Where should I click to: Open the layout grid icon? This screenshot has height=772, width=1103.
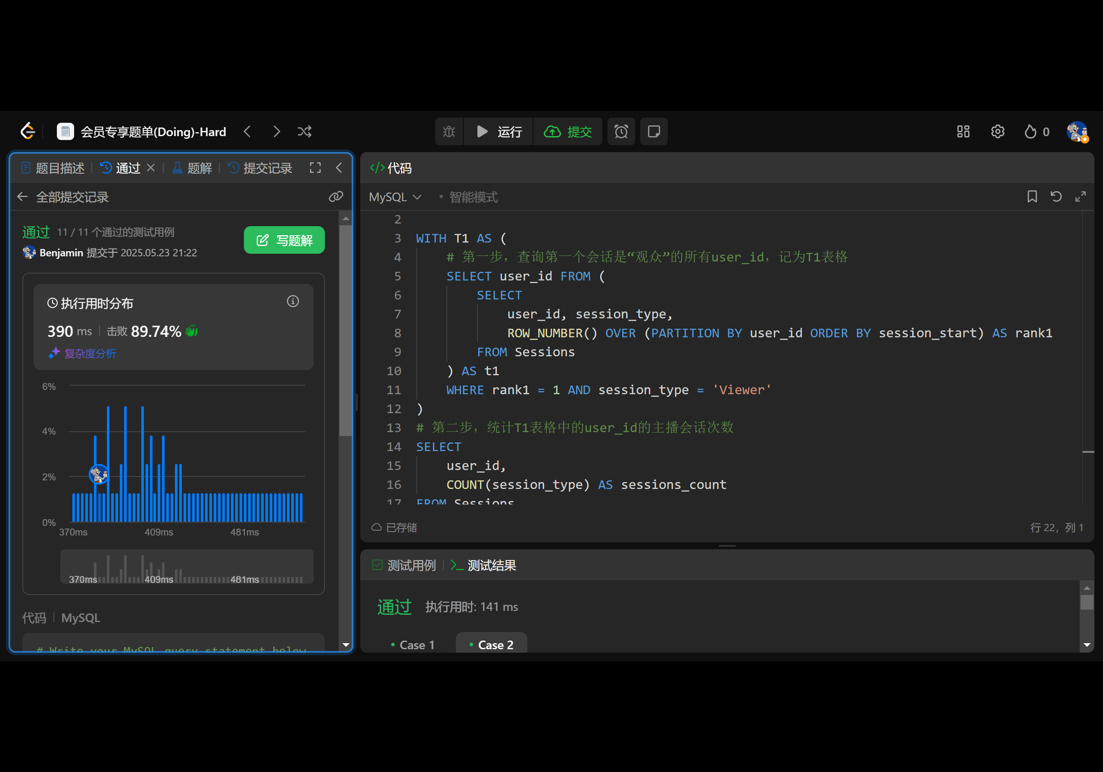click(963, 132)
